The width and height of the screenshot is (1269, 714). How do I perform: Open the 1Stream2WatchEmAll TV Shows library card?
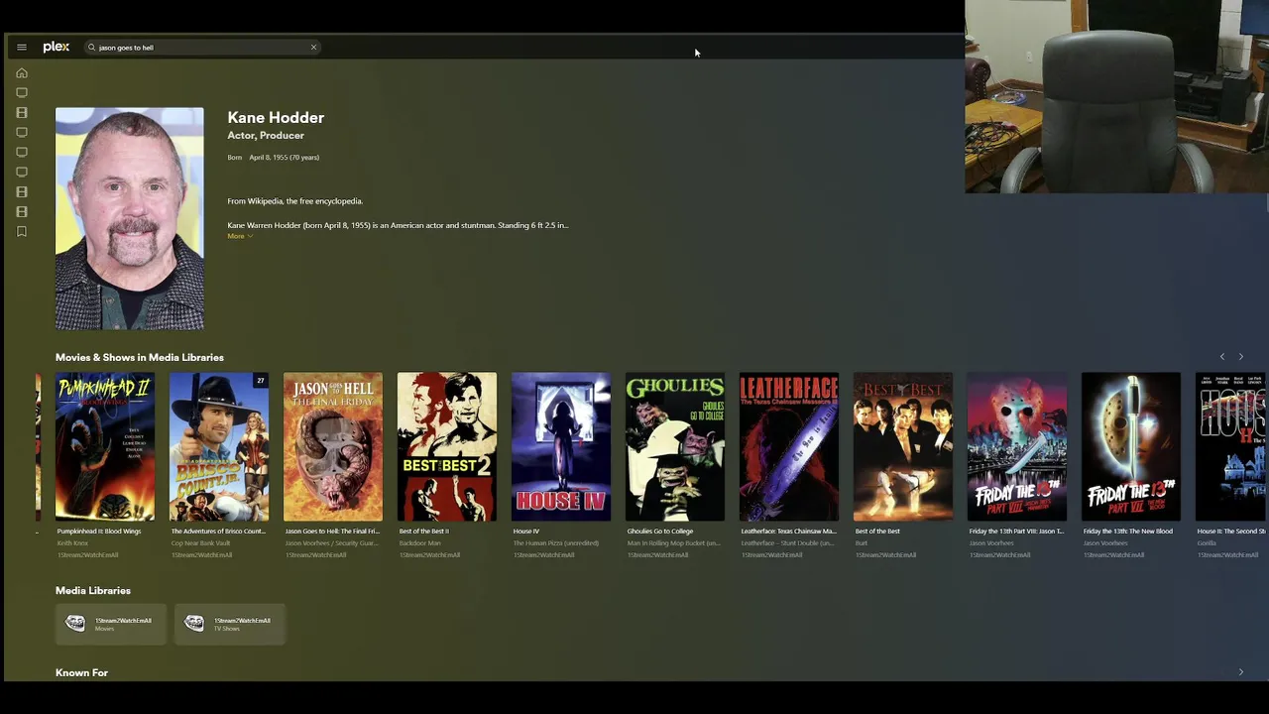coord(230,624)
